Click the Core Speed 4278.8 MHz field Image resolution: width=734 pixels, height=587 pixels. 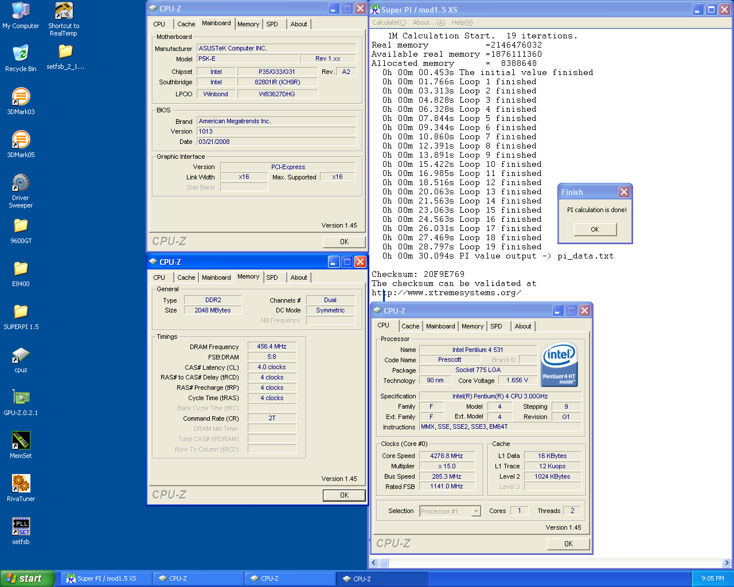click(x=447, y=456)
